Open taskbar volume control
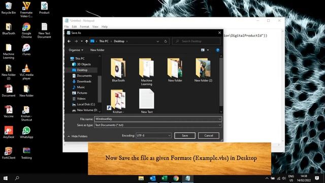 (x=283, y=178)
